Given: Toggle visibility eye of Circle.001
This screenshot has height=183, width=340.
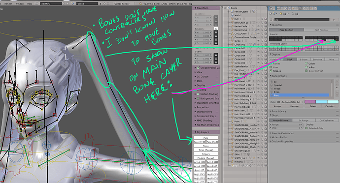Looking at the screenshot, I should point(259,44).
